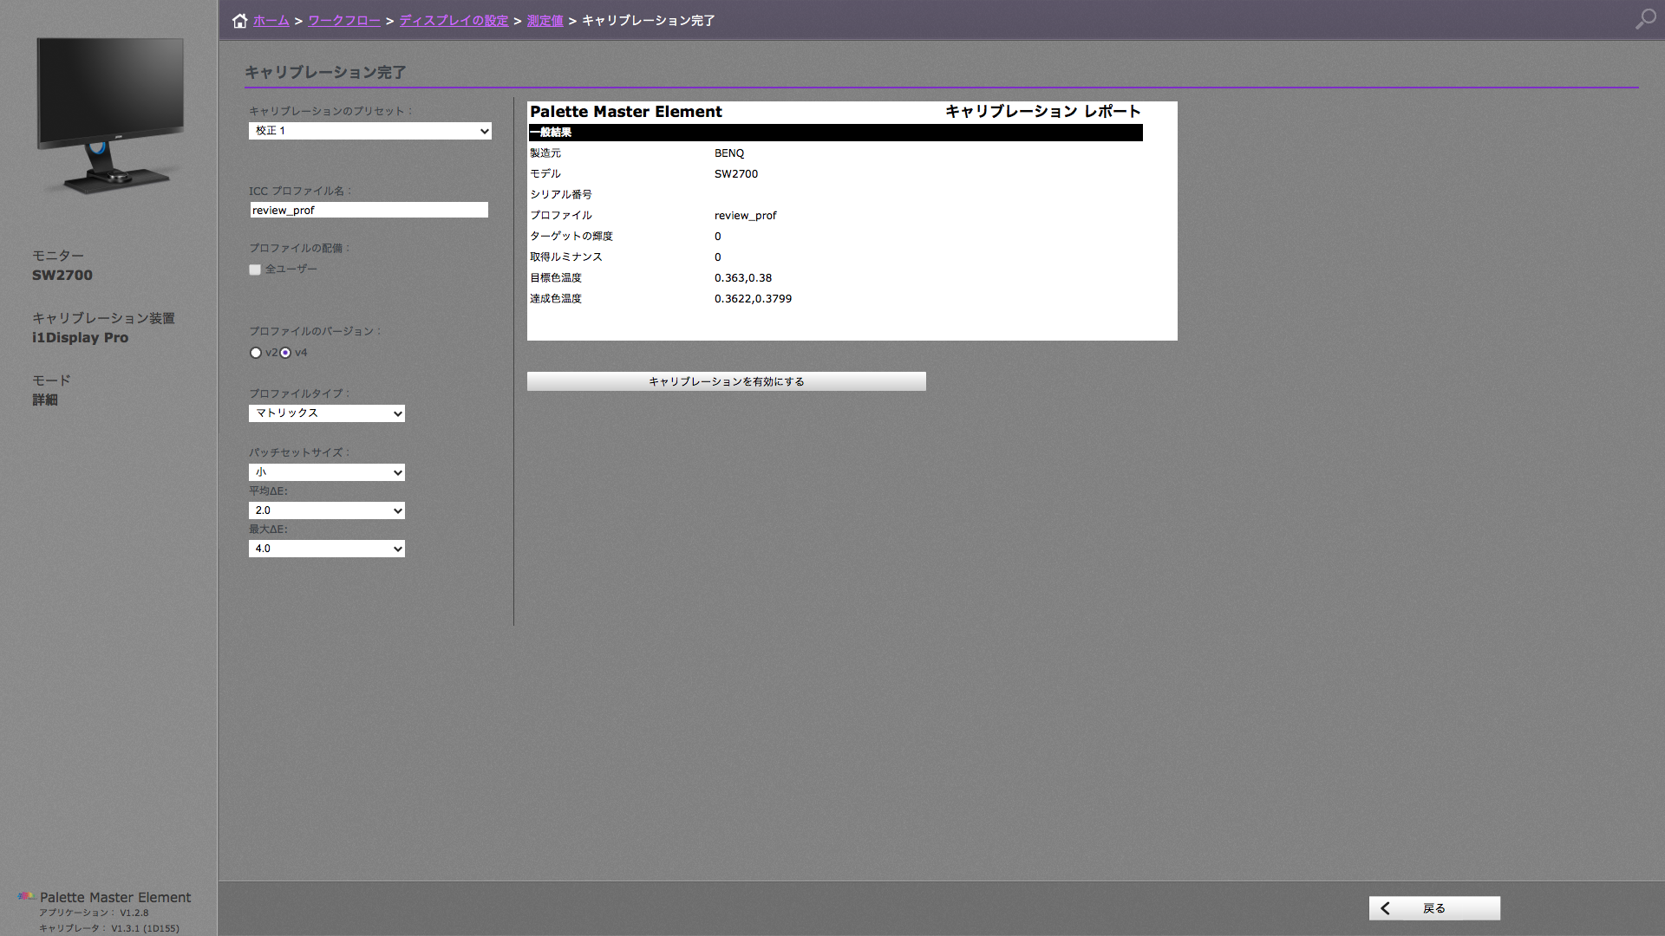
Task: Open ディスプレイの設定 breadcrumb link
Action: point(454,21)
